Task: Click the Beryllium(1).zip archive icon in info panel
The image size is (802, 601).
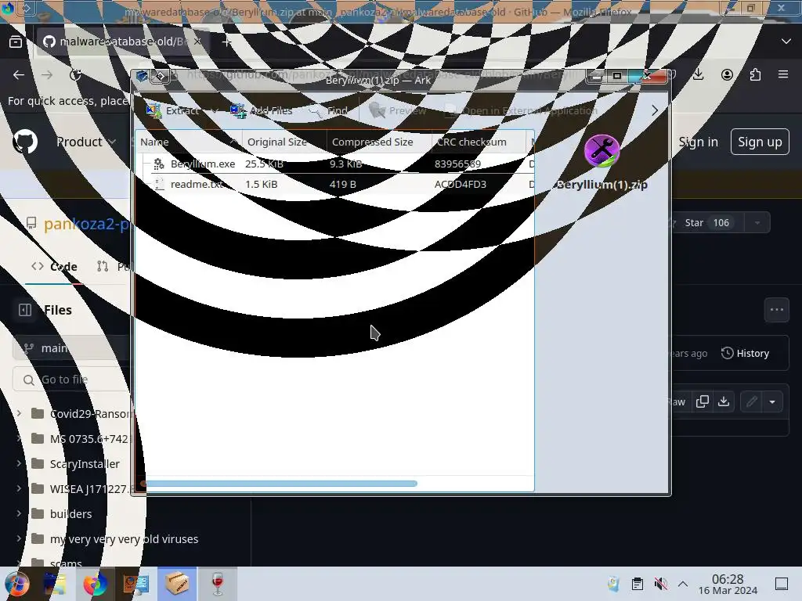Action: pos(602,151)
